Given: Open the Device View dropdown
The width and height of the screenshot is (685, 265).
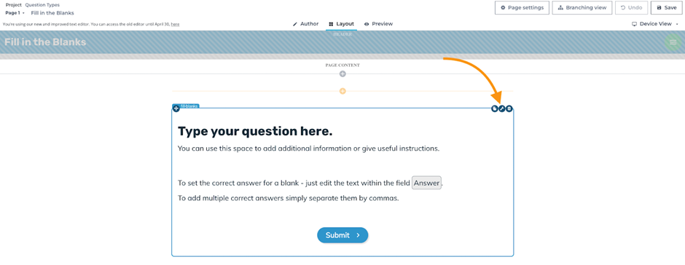Looking at the screenshot, I should (655, 24).
